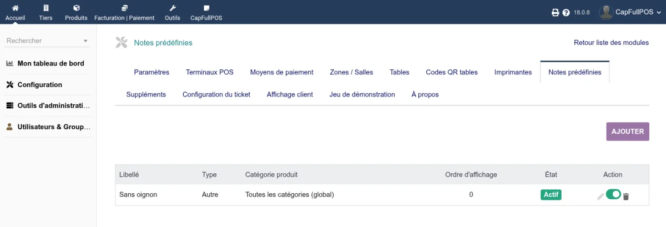Viewport: 666px width, 227px height.
Task: Click the Libellé column header
Action: [x=129, y=174]
